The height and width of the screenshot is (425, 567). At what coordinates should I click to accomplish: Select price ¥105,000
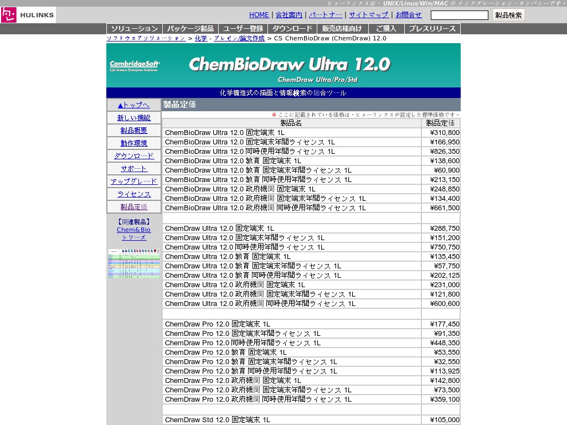pyautogui.click(x=445, y=420)
